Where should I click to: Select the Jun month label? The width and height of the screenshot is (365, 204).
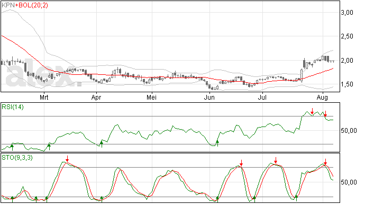click(209, 98)
